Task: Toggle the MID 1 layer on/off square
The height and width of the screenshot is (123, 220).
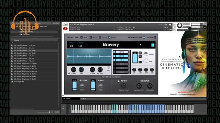Action: 114,60
